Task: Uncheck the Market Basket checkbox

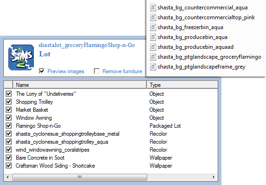Action: click(8, 110)
